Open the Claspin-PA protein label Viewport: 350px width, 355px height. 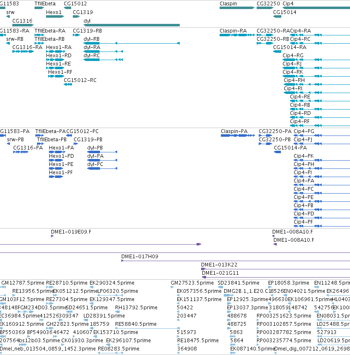click(234, 131)
